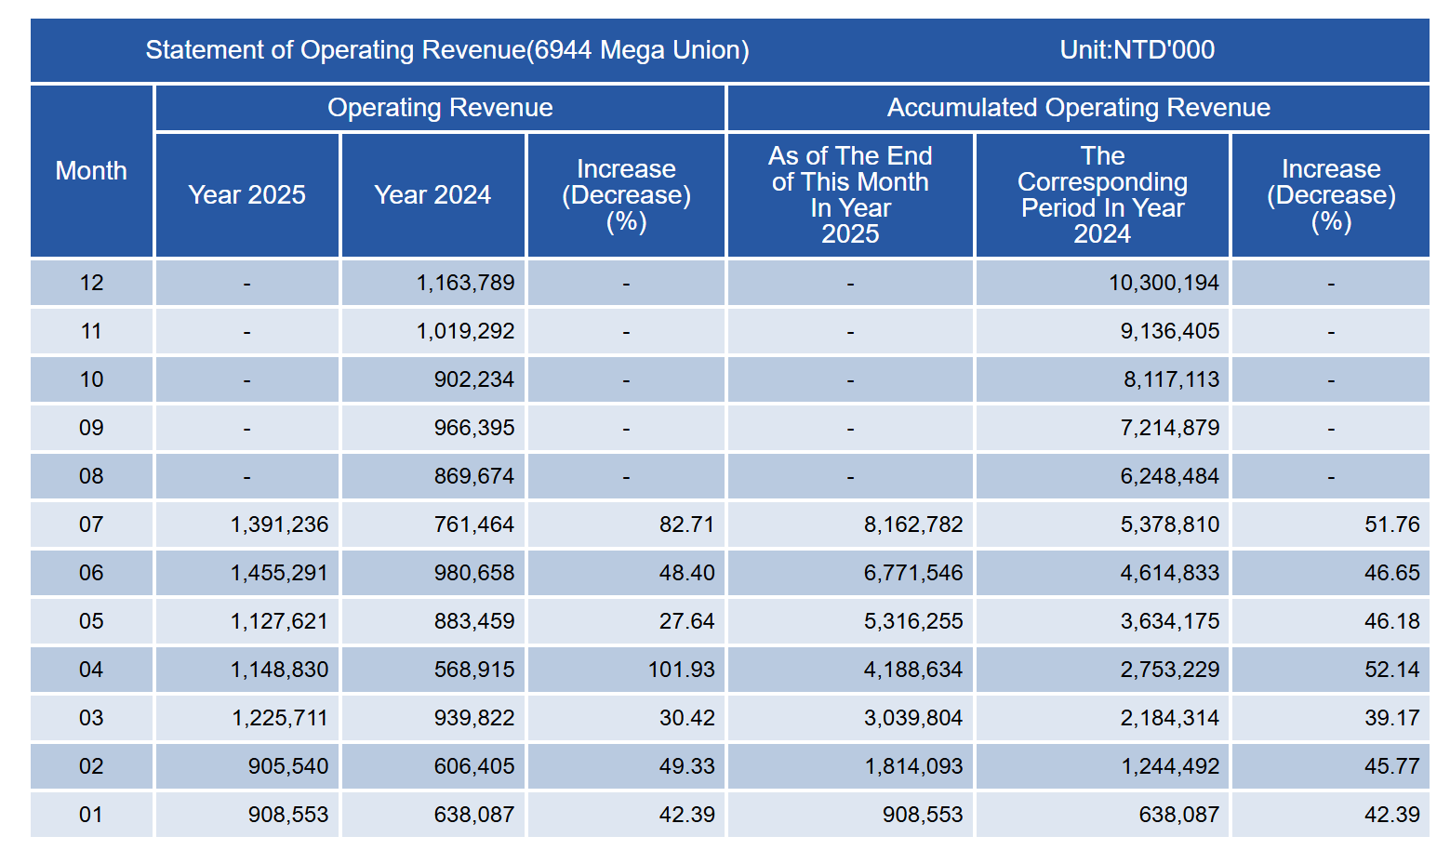Viewport: 1450px width, 850px height.
Task: Select month cell '09'
Action: (91, 428)
